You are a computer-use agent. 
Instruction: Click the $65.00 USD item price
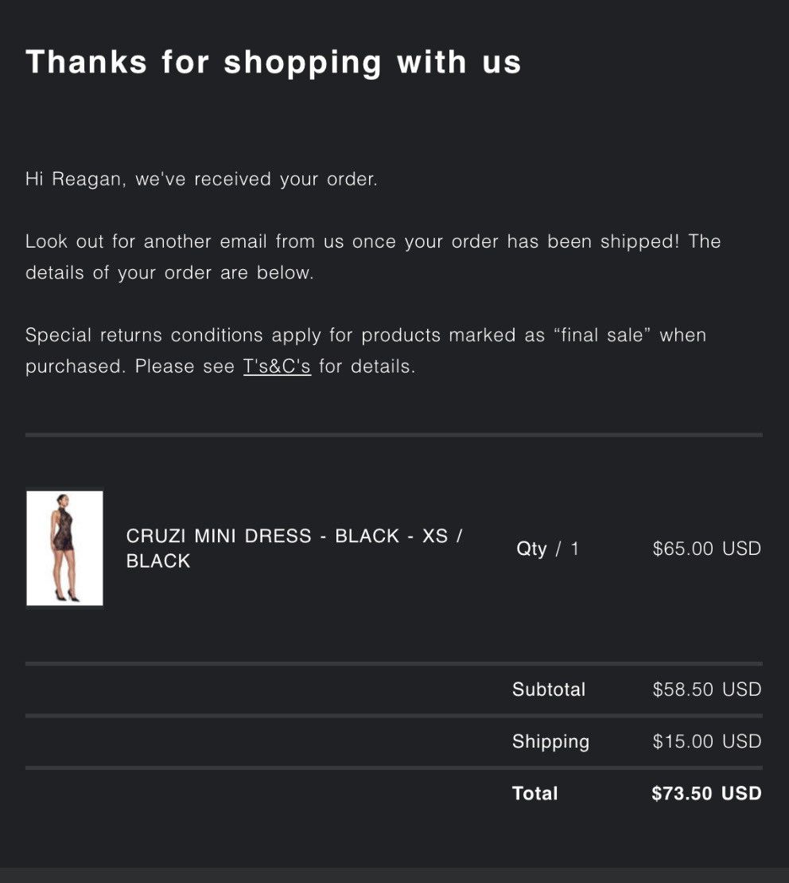707,549
